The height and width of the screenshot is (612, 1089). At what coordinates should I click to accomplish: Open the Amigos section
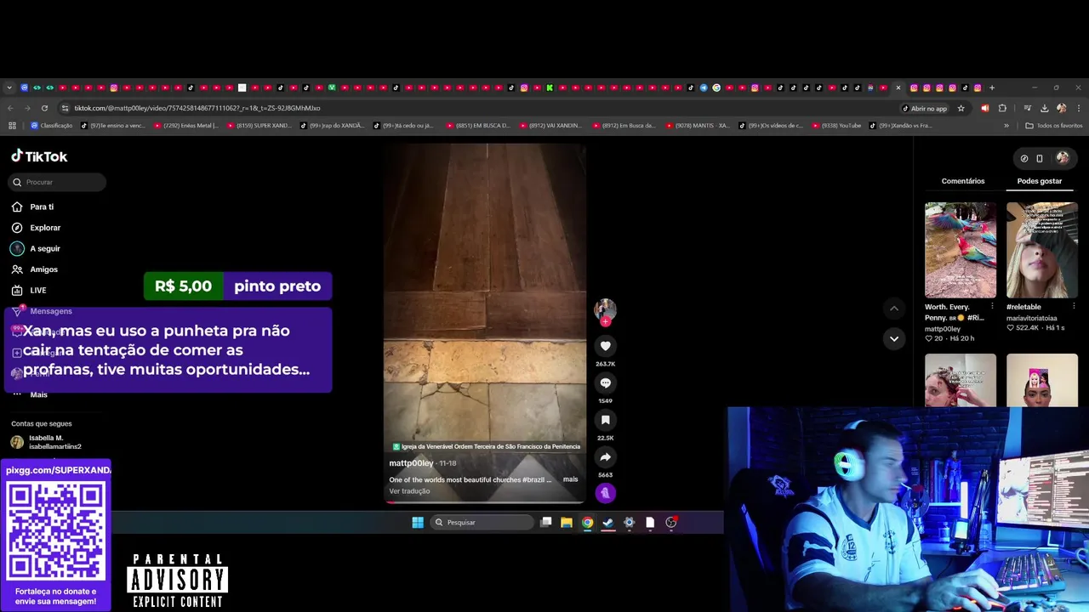click(x=35, y=269)
